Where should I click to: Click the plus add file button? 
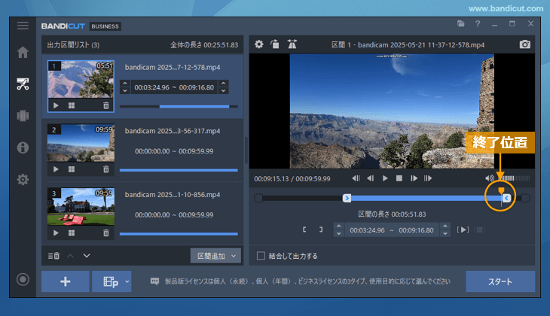click(65, 281)
